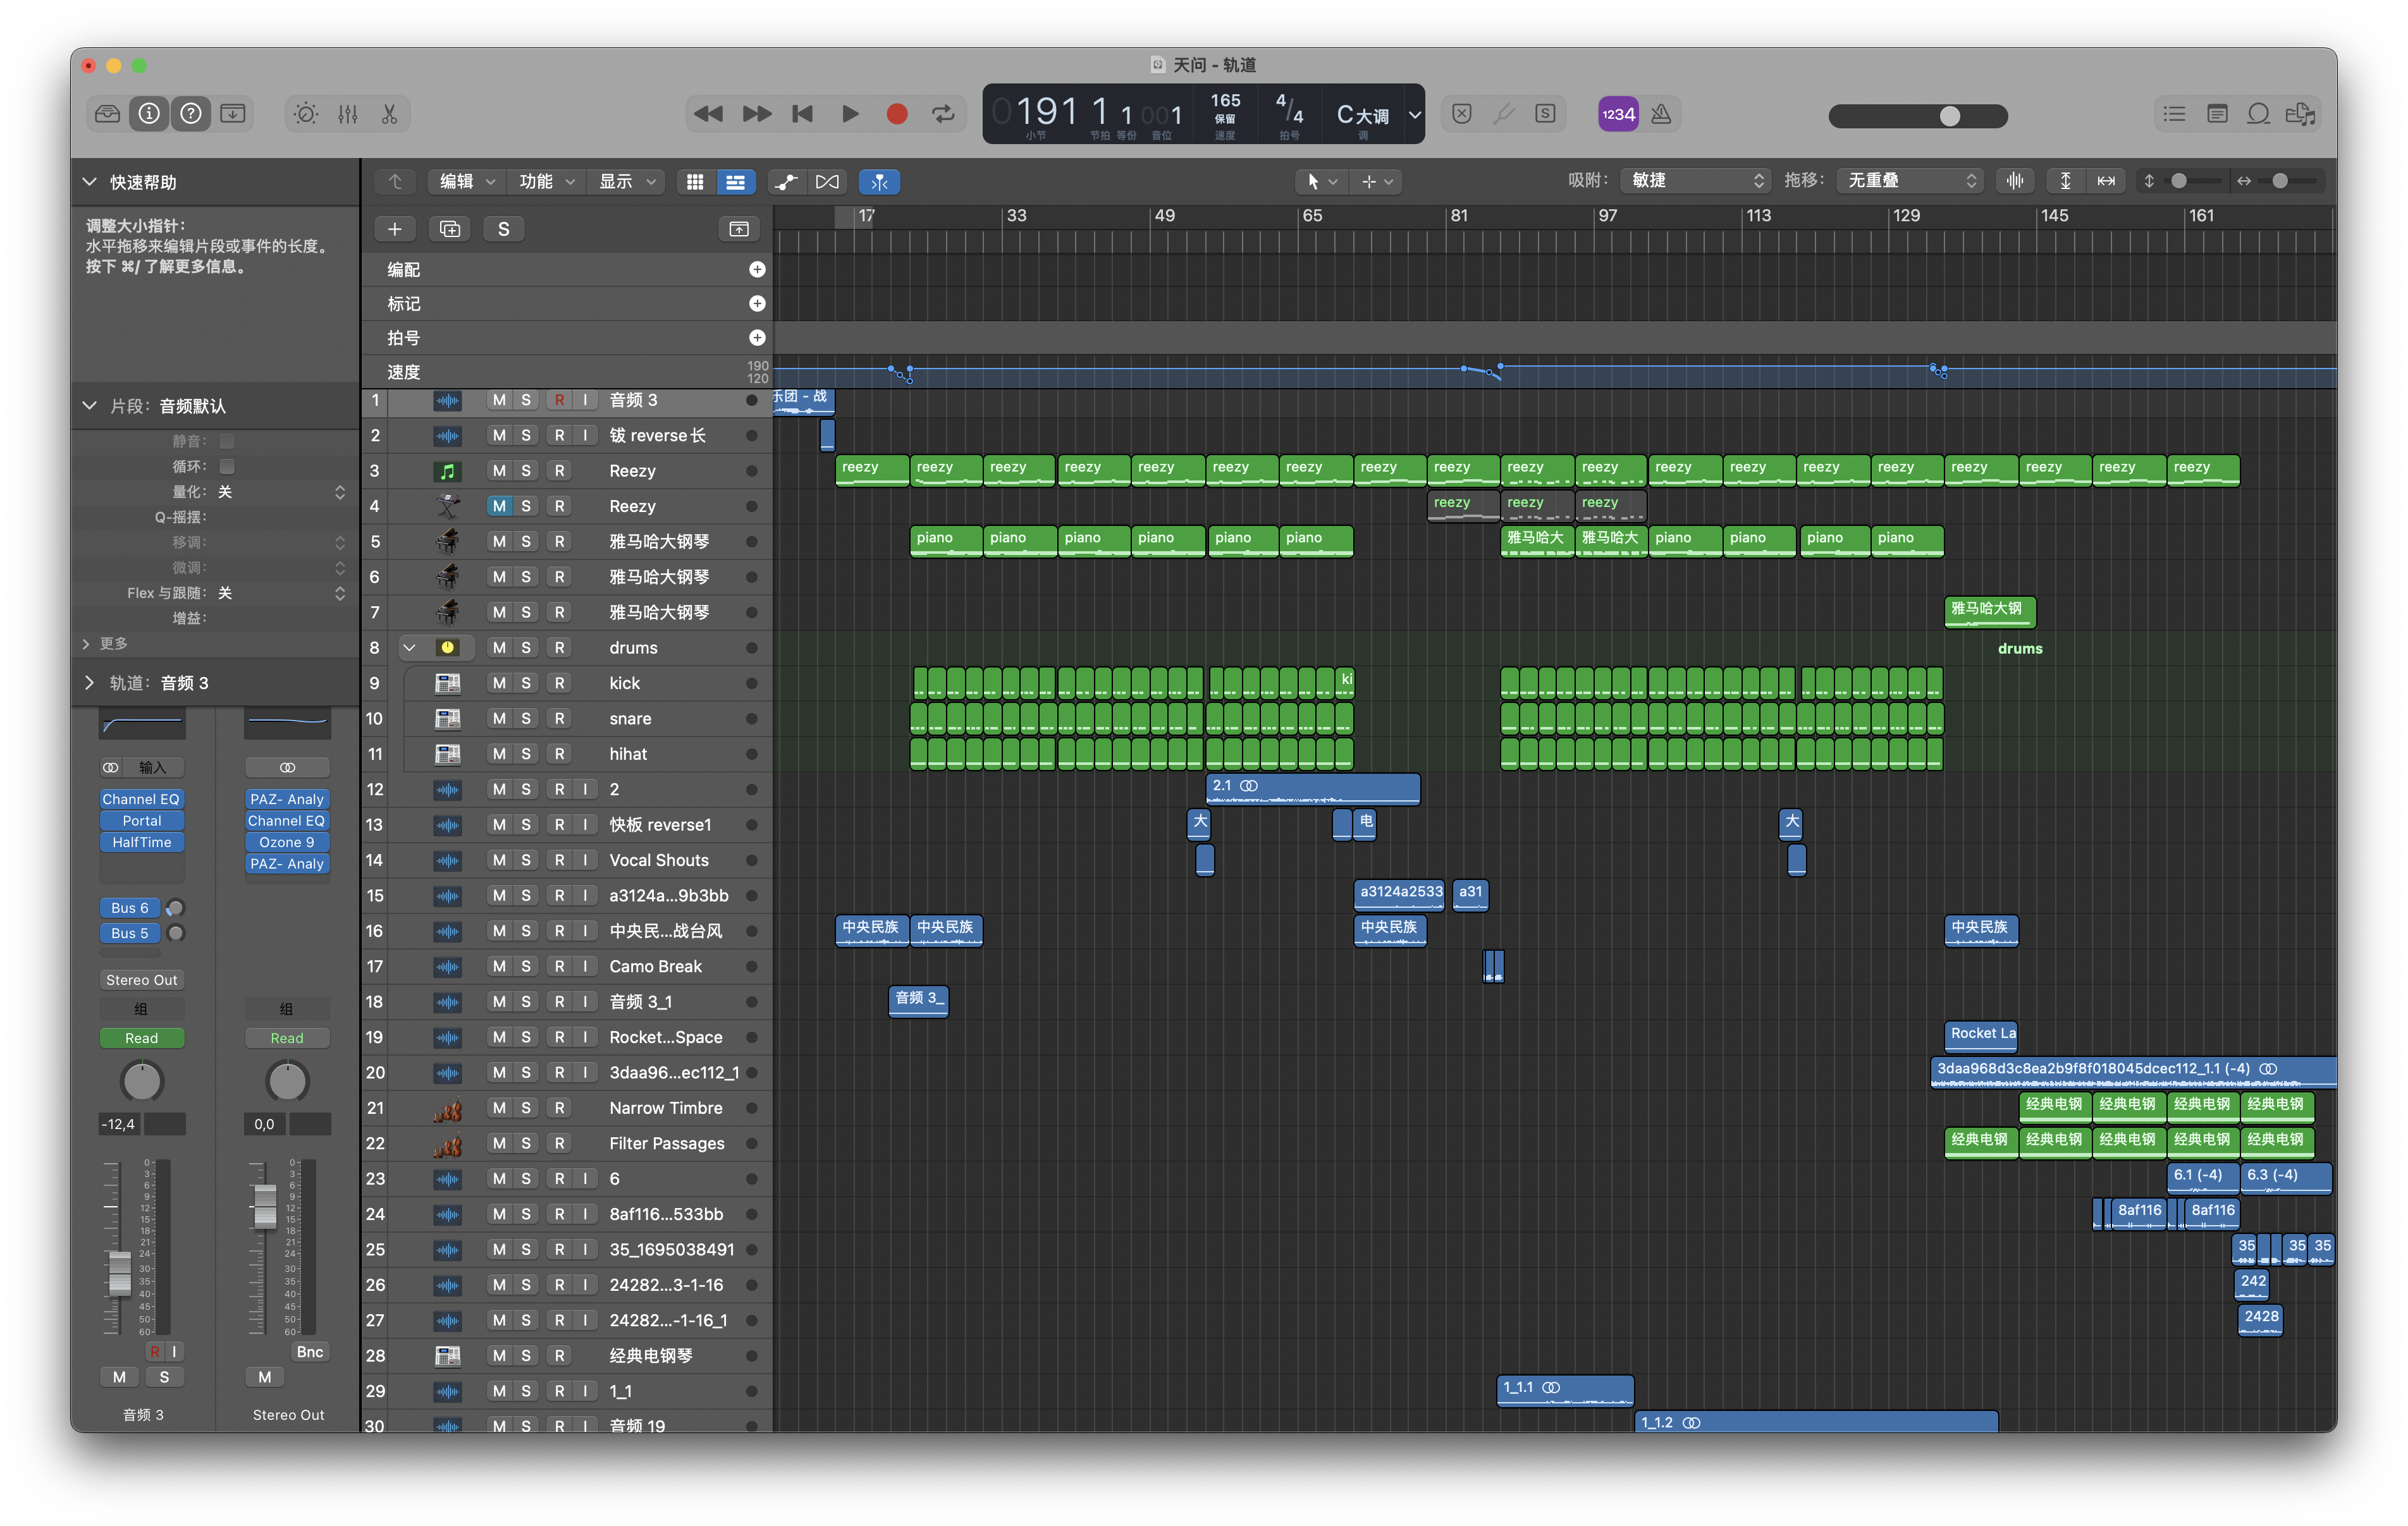
Task: Click the duplicate track icon
Action: pyautogui.click(x=450, y=229)
